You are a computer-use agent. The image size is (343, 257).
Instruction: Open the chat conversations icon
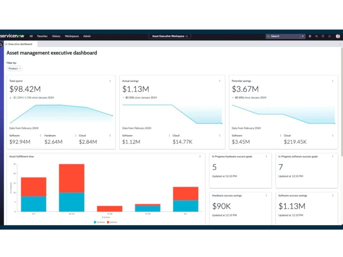pyautogui.click(x=316, y=36)
